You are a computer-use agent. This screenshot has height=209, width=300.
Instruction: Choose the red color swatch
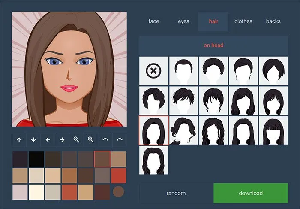coord(119,175)
